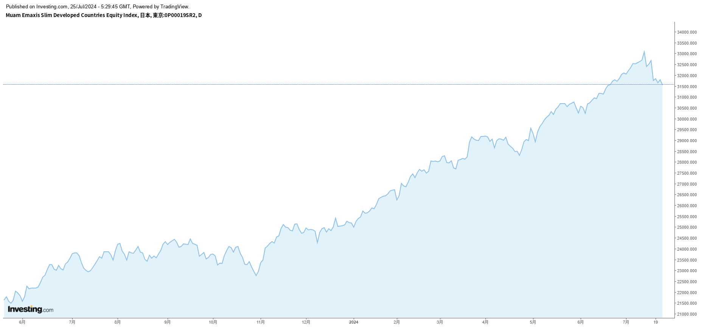The width and height of the screenshot is (701, 327).
Task: Click the 21500.000 price axis label
Action: click(x=687, y=303)
